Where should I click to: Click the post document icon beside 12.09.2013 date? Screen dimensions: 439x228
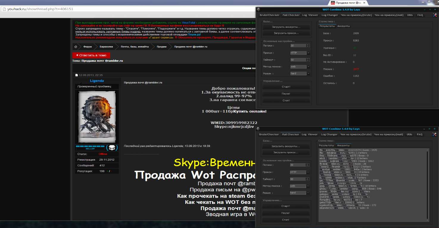77,75
